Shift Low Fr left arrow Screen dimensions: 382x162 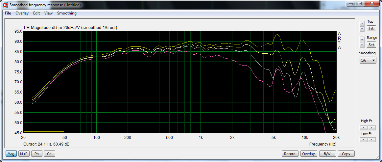point(364,140)
